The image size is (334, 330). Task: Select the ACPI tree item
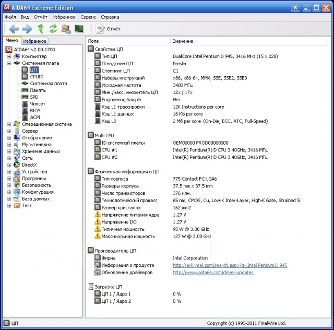tap(35, 117)
